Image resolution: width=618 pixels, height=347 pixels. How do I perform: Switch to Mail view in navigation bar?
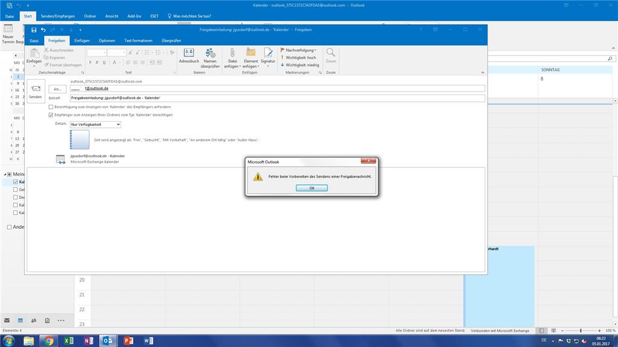(7, 320)
